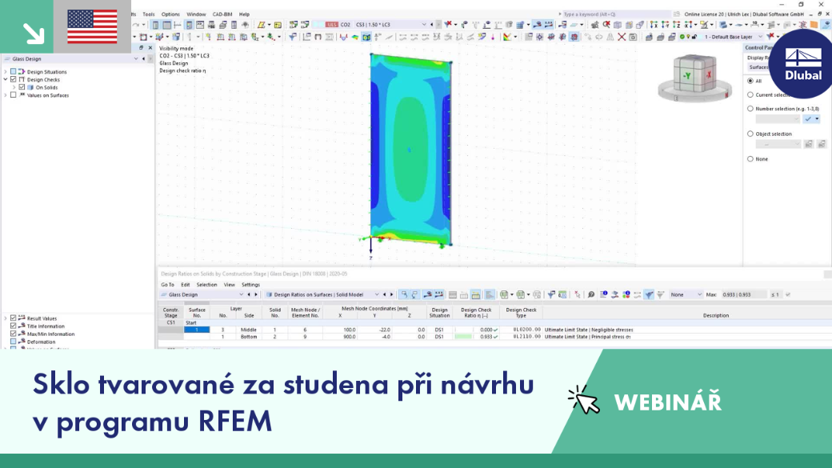
Task: Click the blue surface number 1 cell
Action: pyautogui.click(x=197, y=330)
